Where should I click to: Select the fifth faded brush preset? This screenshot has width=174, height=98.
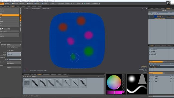[x=59, y=83]
